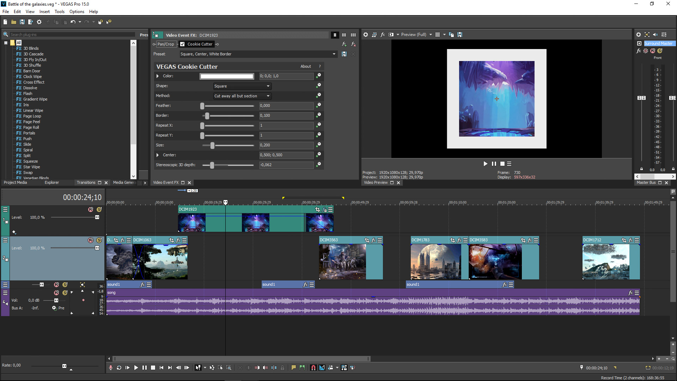
Task: Open the View menu in the menu bar
Action: (29, 11)
